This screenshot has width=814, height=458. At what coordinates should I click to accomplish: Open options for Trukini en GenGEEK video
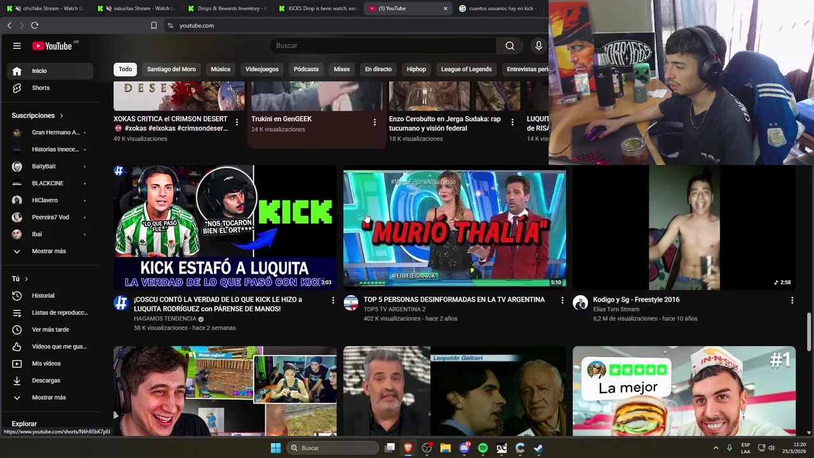pos(375,122)
